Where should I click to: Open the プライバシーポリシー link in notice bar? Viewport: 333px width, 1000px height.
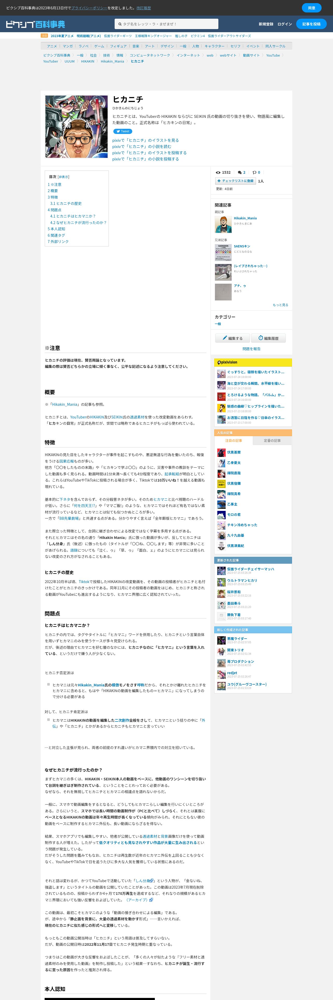click(89, 8)
